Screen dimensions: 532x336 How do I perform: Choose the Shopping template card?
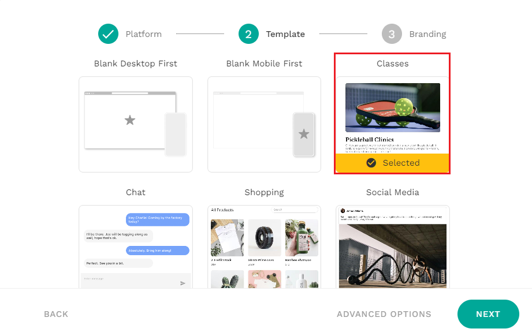click(x=265, y=247)
